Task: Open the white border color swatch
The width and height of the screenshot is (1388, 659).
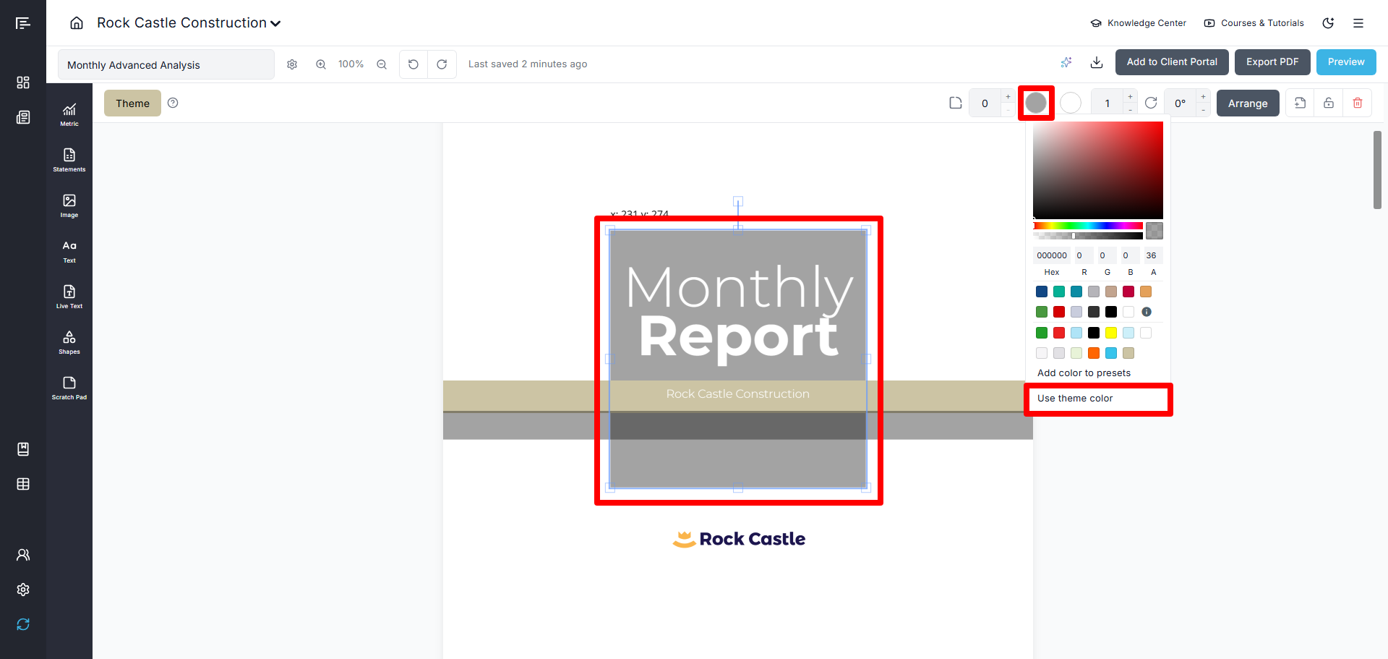Action: (1071, 103)
